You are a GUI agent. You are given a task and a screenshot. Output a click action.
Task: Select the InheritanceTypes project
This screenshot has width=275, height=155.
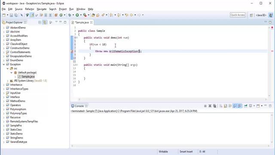coord(19,89)
